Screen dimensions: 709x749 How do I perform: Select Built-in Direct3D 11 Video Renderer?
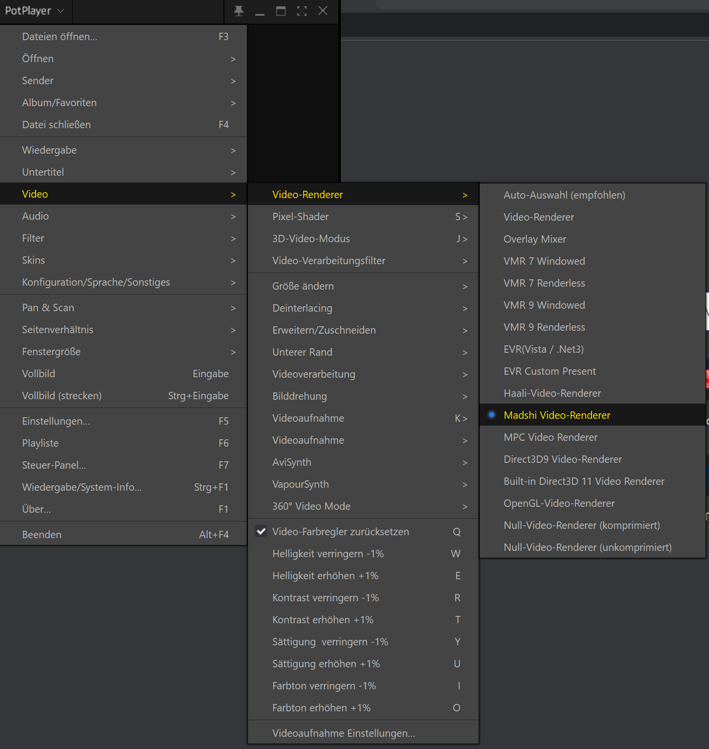point(593,481)
